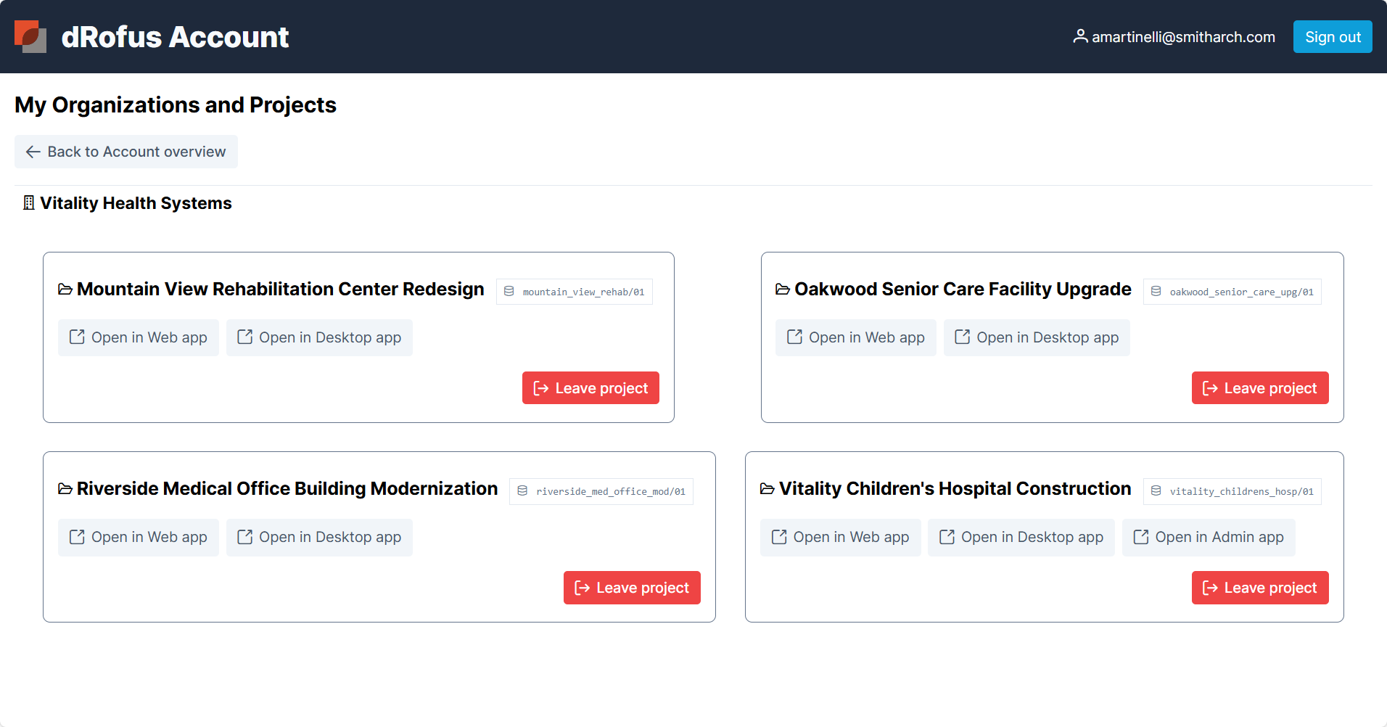Screen dimensions: 1387x727
Task: Open Oakwood Senior Care in Desktop app
Action: click(1037, 337)
